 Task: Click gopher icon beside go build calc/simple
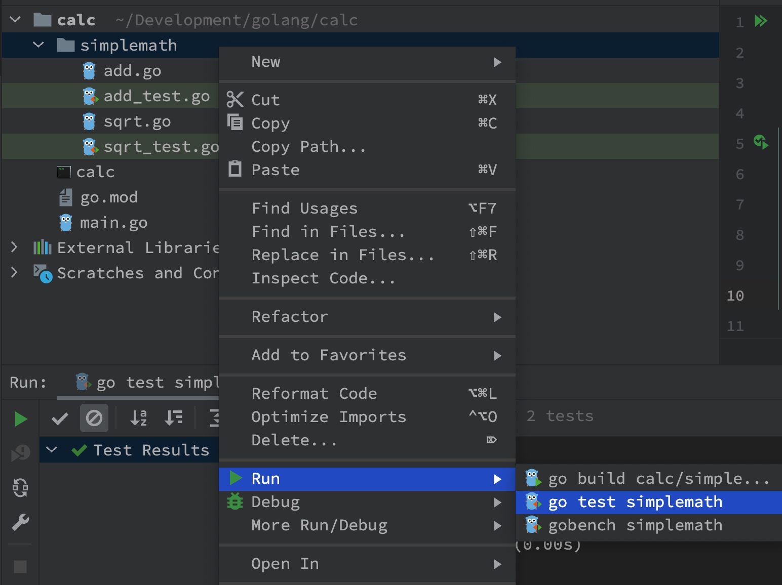click(x=532, y=478)
